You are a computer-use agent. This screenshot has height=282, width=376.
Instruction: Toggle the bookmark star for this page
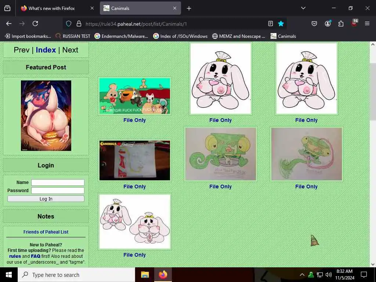point(281,23)
